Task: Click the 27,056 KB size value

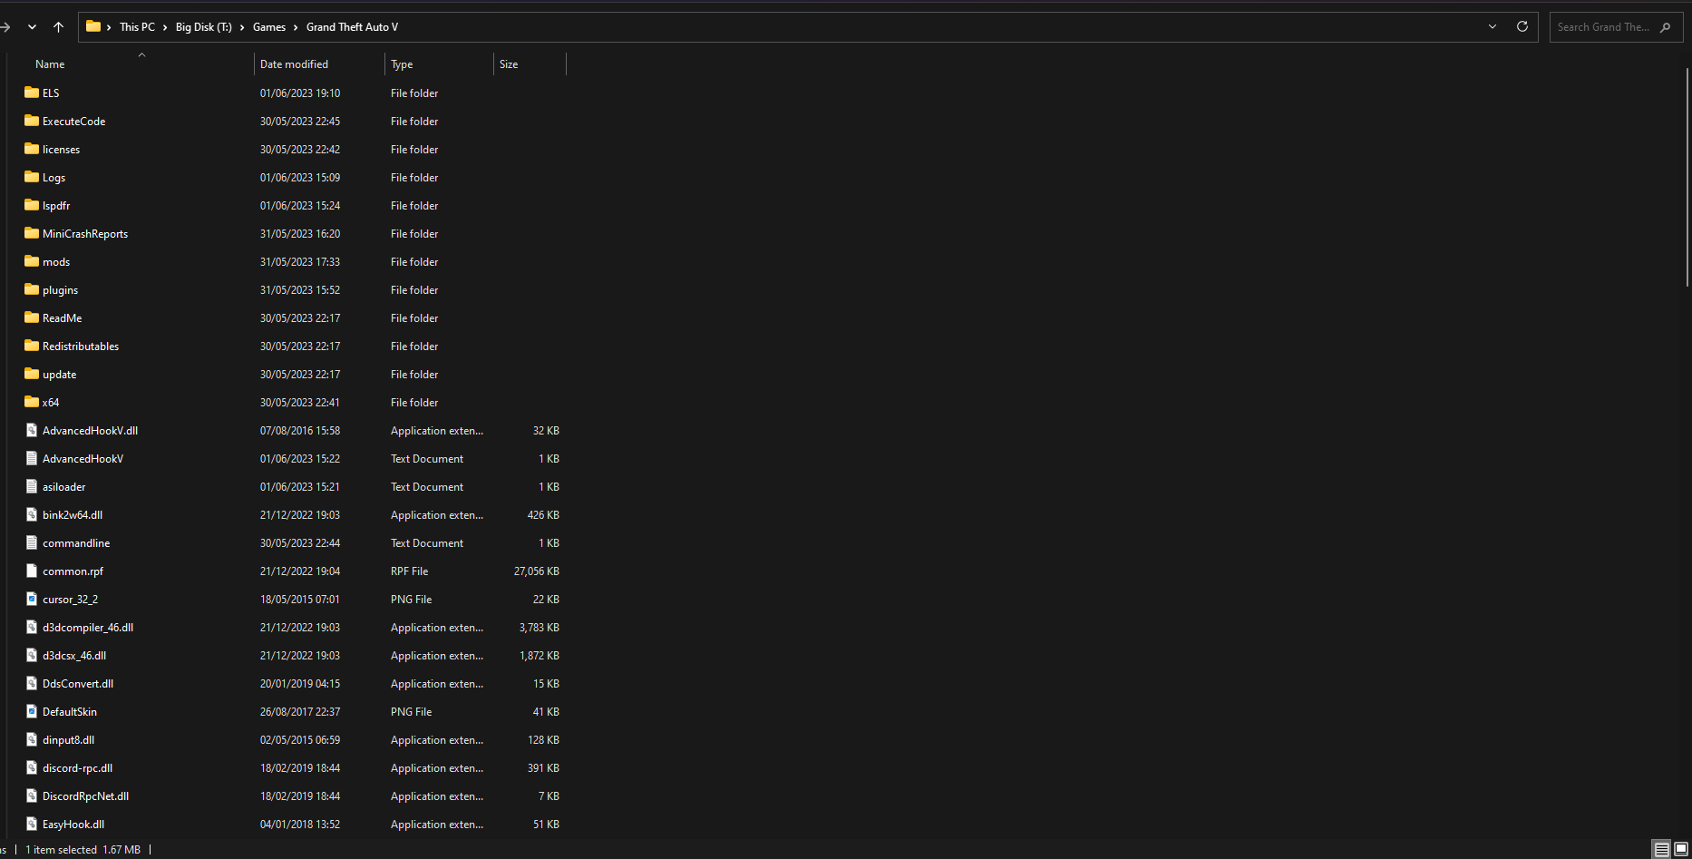Action: tap(536, 571)
